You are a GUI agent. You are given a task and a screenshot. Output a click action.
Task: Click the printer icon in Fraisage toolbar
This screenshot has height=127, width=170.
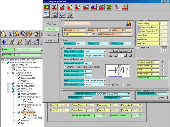point(70,15)
